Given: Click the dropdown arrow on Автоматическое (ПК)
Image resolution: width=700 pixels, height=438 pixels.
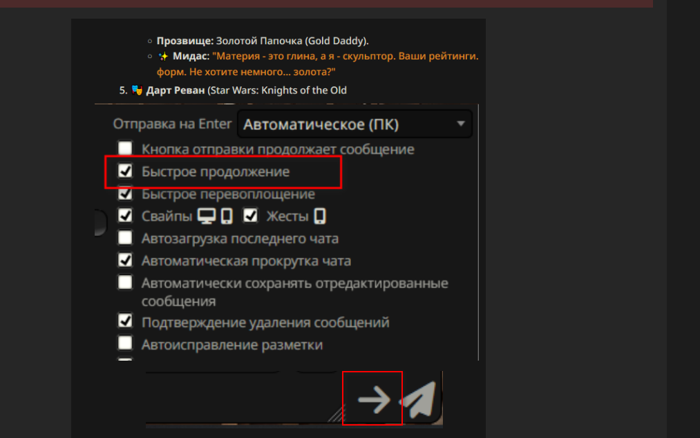Looking at the screenshot, I should click(x=461, y=124).
